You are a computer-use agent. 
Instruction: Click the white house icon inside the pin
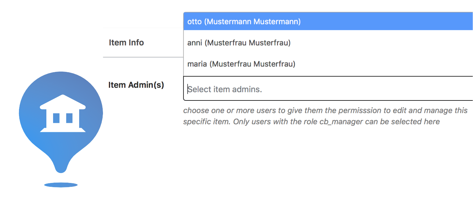[63, 113]
